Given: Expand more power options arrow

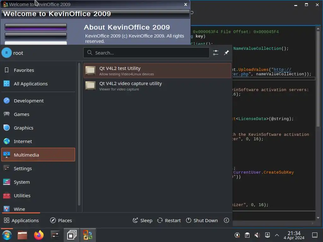Looking at the screenshot, I should click(226, 220).
